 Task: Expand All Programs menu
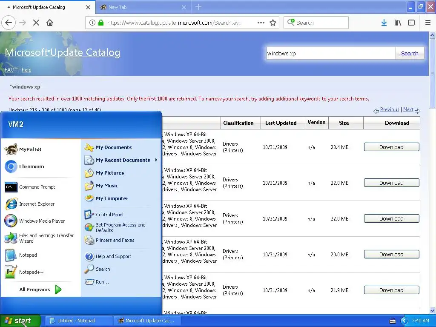40,290
